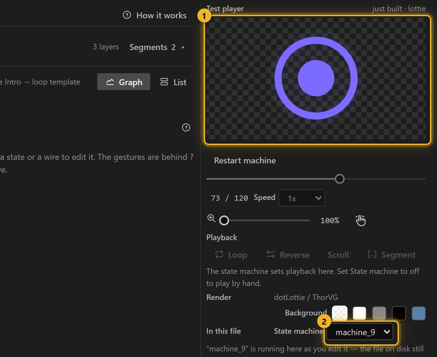Toggle Scroll playback mode
437x357 pixels.
point(338,255)
